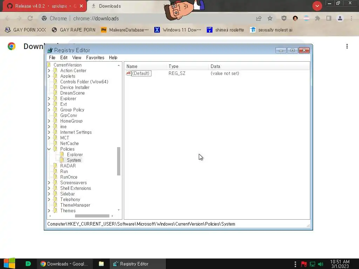Open the Chrome three-dot menu
The width and height of the screenshot is (359, 269).
click(x=351, y=19)
